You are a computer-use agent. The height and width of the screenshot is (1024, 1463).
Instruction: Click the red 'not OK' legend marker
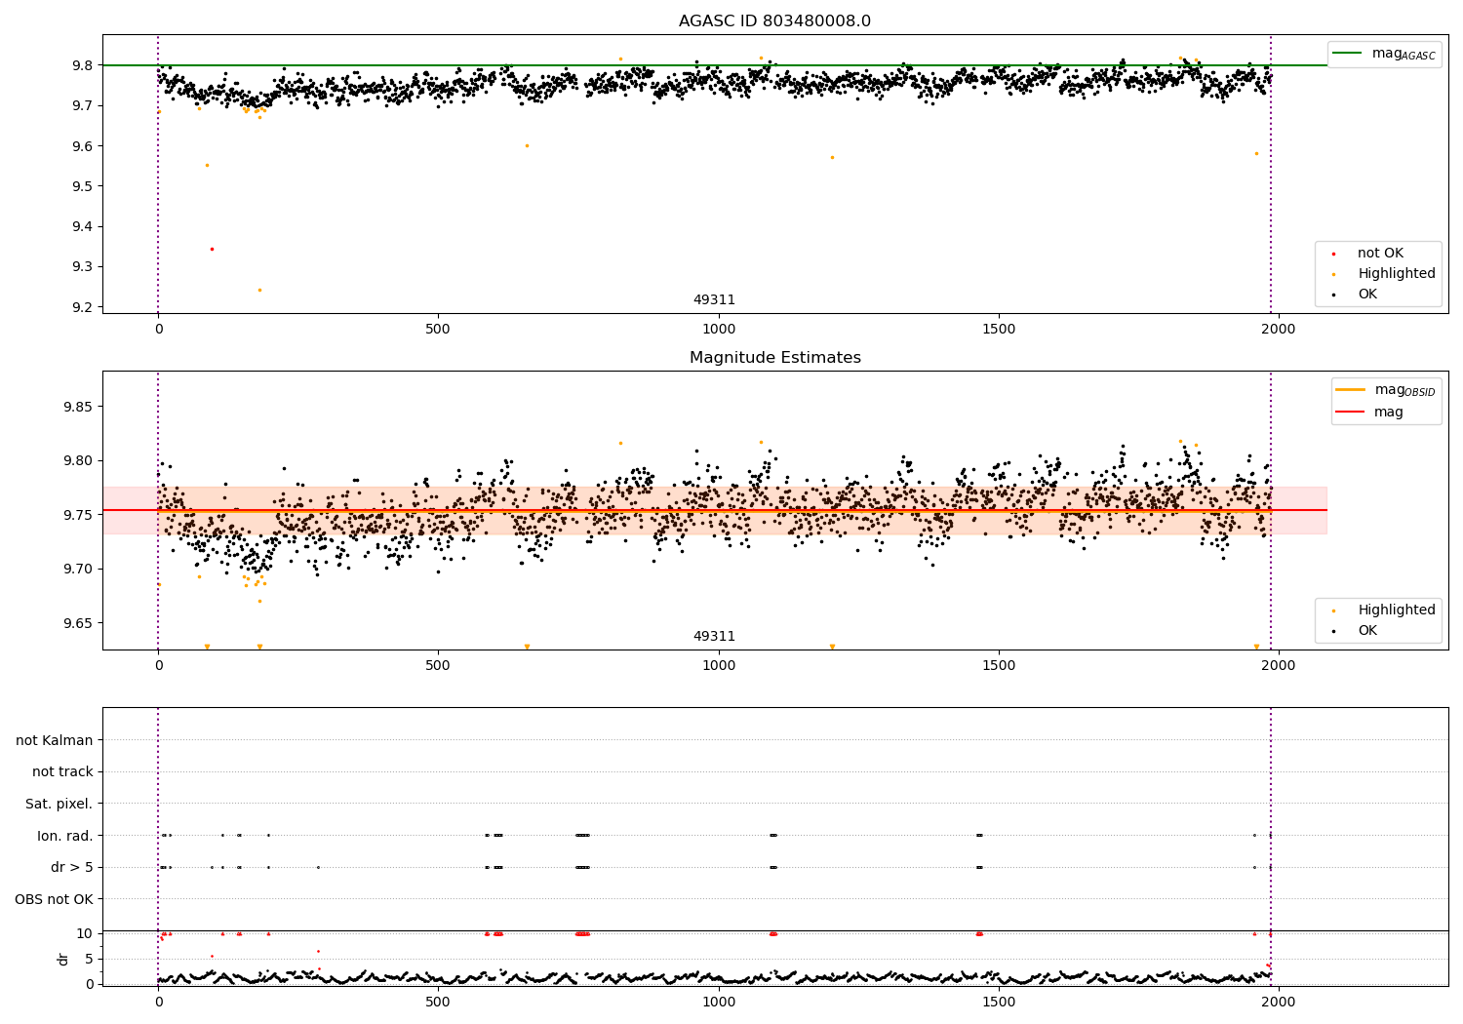click(1334, 254)
